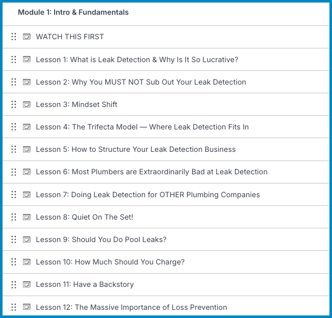
Task: Click Module 1: Intro & Fundamentals header
Action: coord(73,12)
